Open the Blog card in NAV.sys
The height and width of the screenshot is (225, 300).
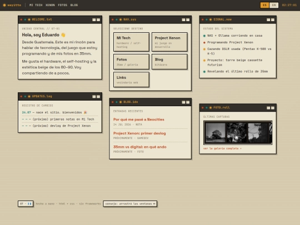[169, 62]
